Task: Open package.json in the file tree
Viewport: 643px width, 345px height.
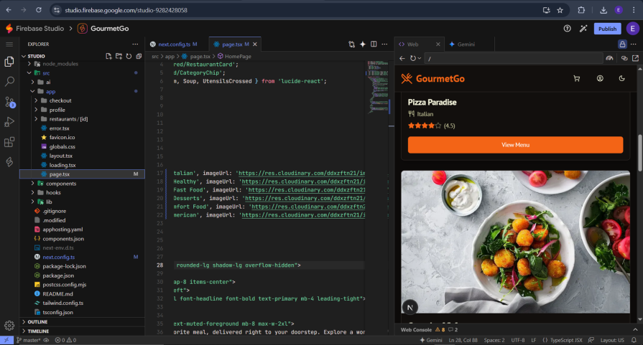Action: coord(58,275)
